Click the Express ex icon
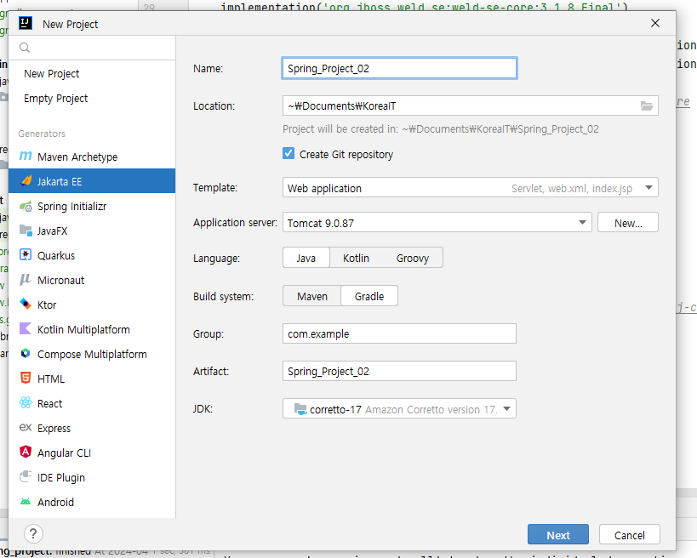Viewport: 697px width, 558px height. pos(26,427)
